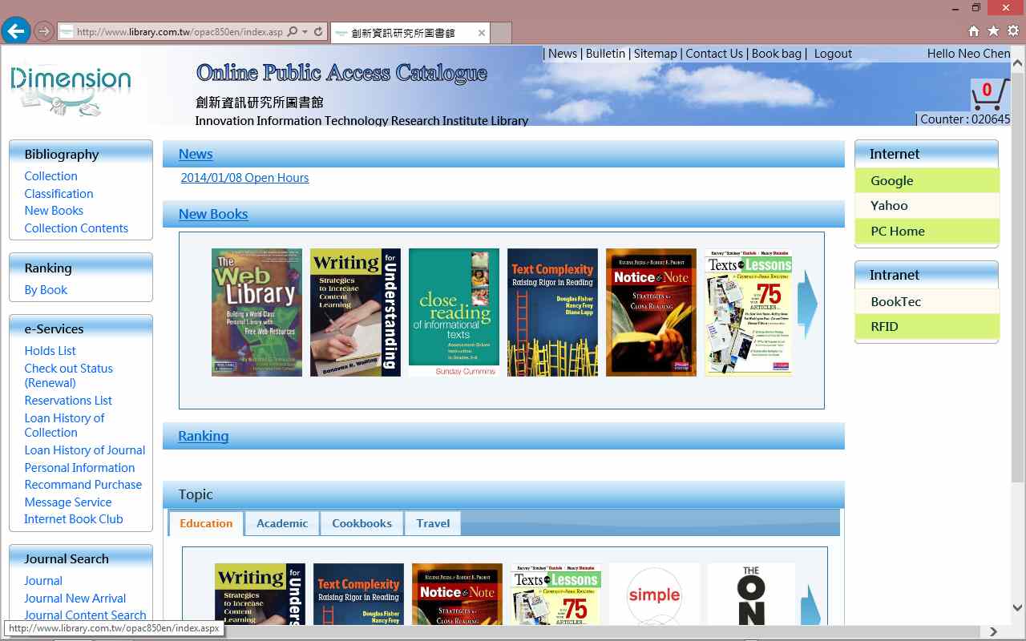
Task: Click the address bar search magnifier icon
Action: click(x=293, y=32)
